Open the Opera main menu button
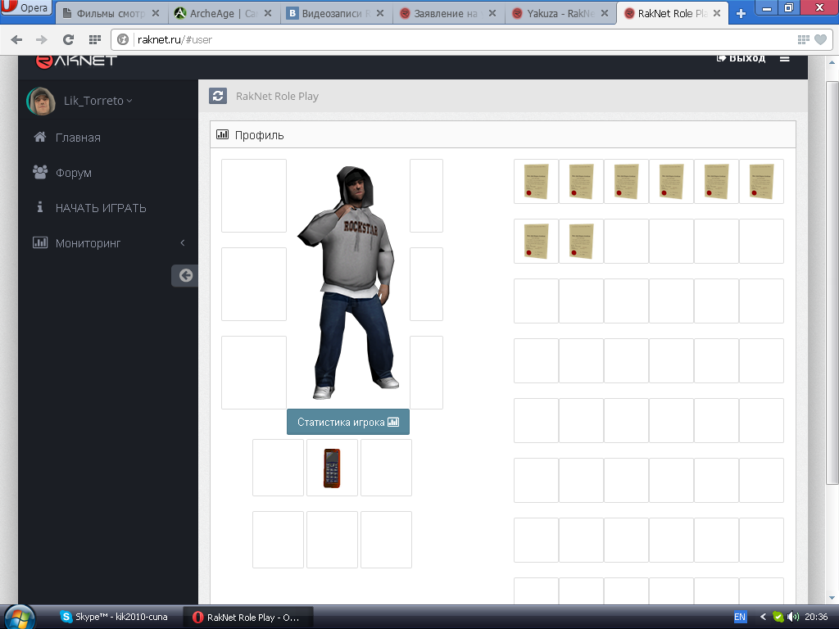Screen dimensions: 839x629 [x=26, y=7]
